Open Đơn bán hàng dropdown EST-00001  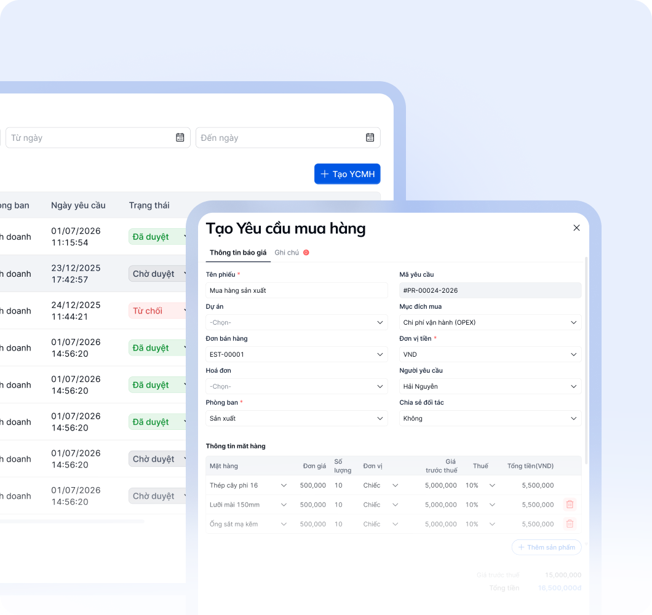tap(296, 354)
